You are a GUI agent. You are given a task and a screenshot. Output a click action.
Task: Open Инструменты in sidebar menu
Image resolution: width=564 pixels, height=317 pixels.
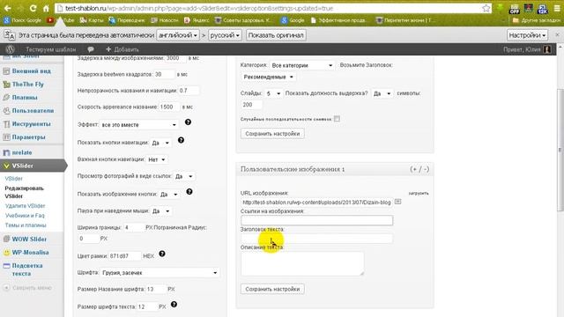pyautogui.click(x=32, y=124)
